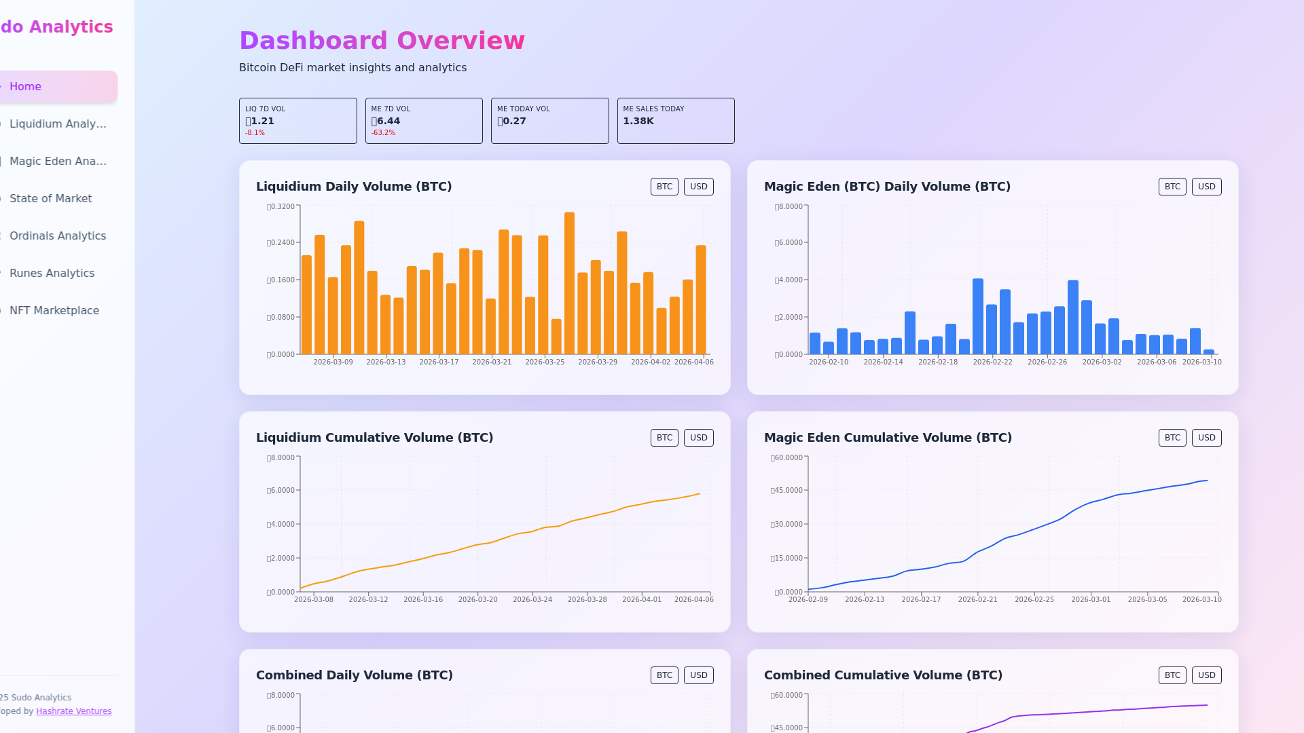Click the ME TODAY VOL stat card
The height and width of the screenshot is (733, 1304).
550,121
